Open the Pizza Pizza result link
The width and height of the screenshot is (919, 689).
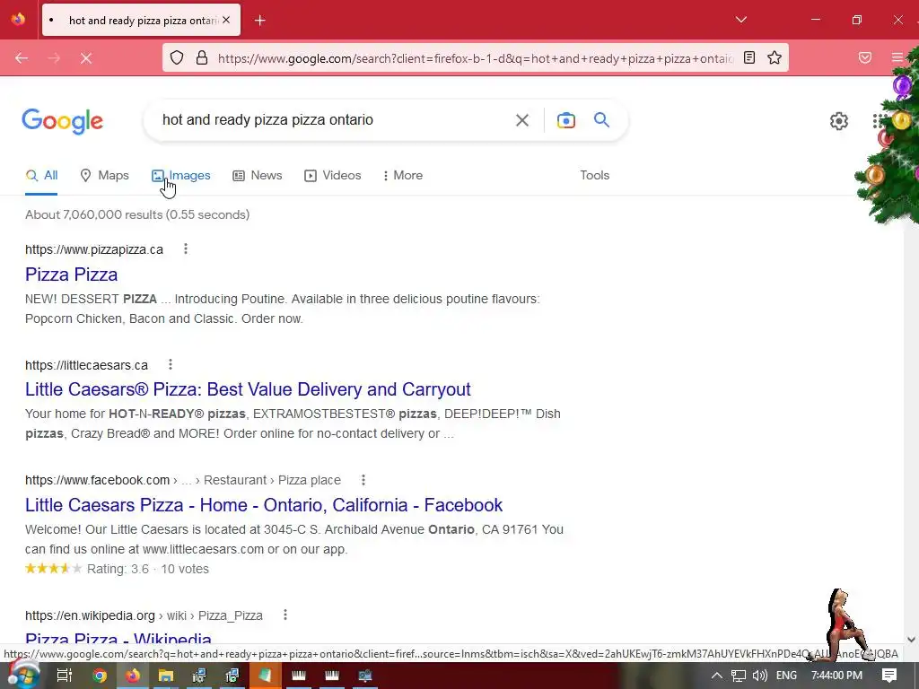(x=72, y=275)
